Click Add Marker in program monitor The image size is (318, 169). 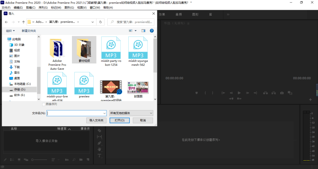tap(196, 93)
